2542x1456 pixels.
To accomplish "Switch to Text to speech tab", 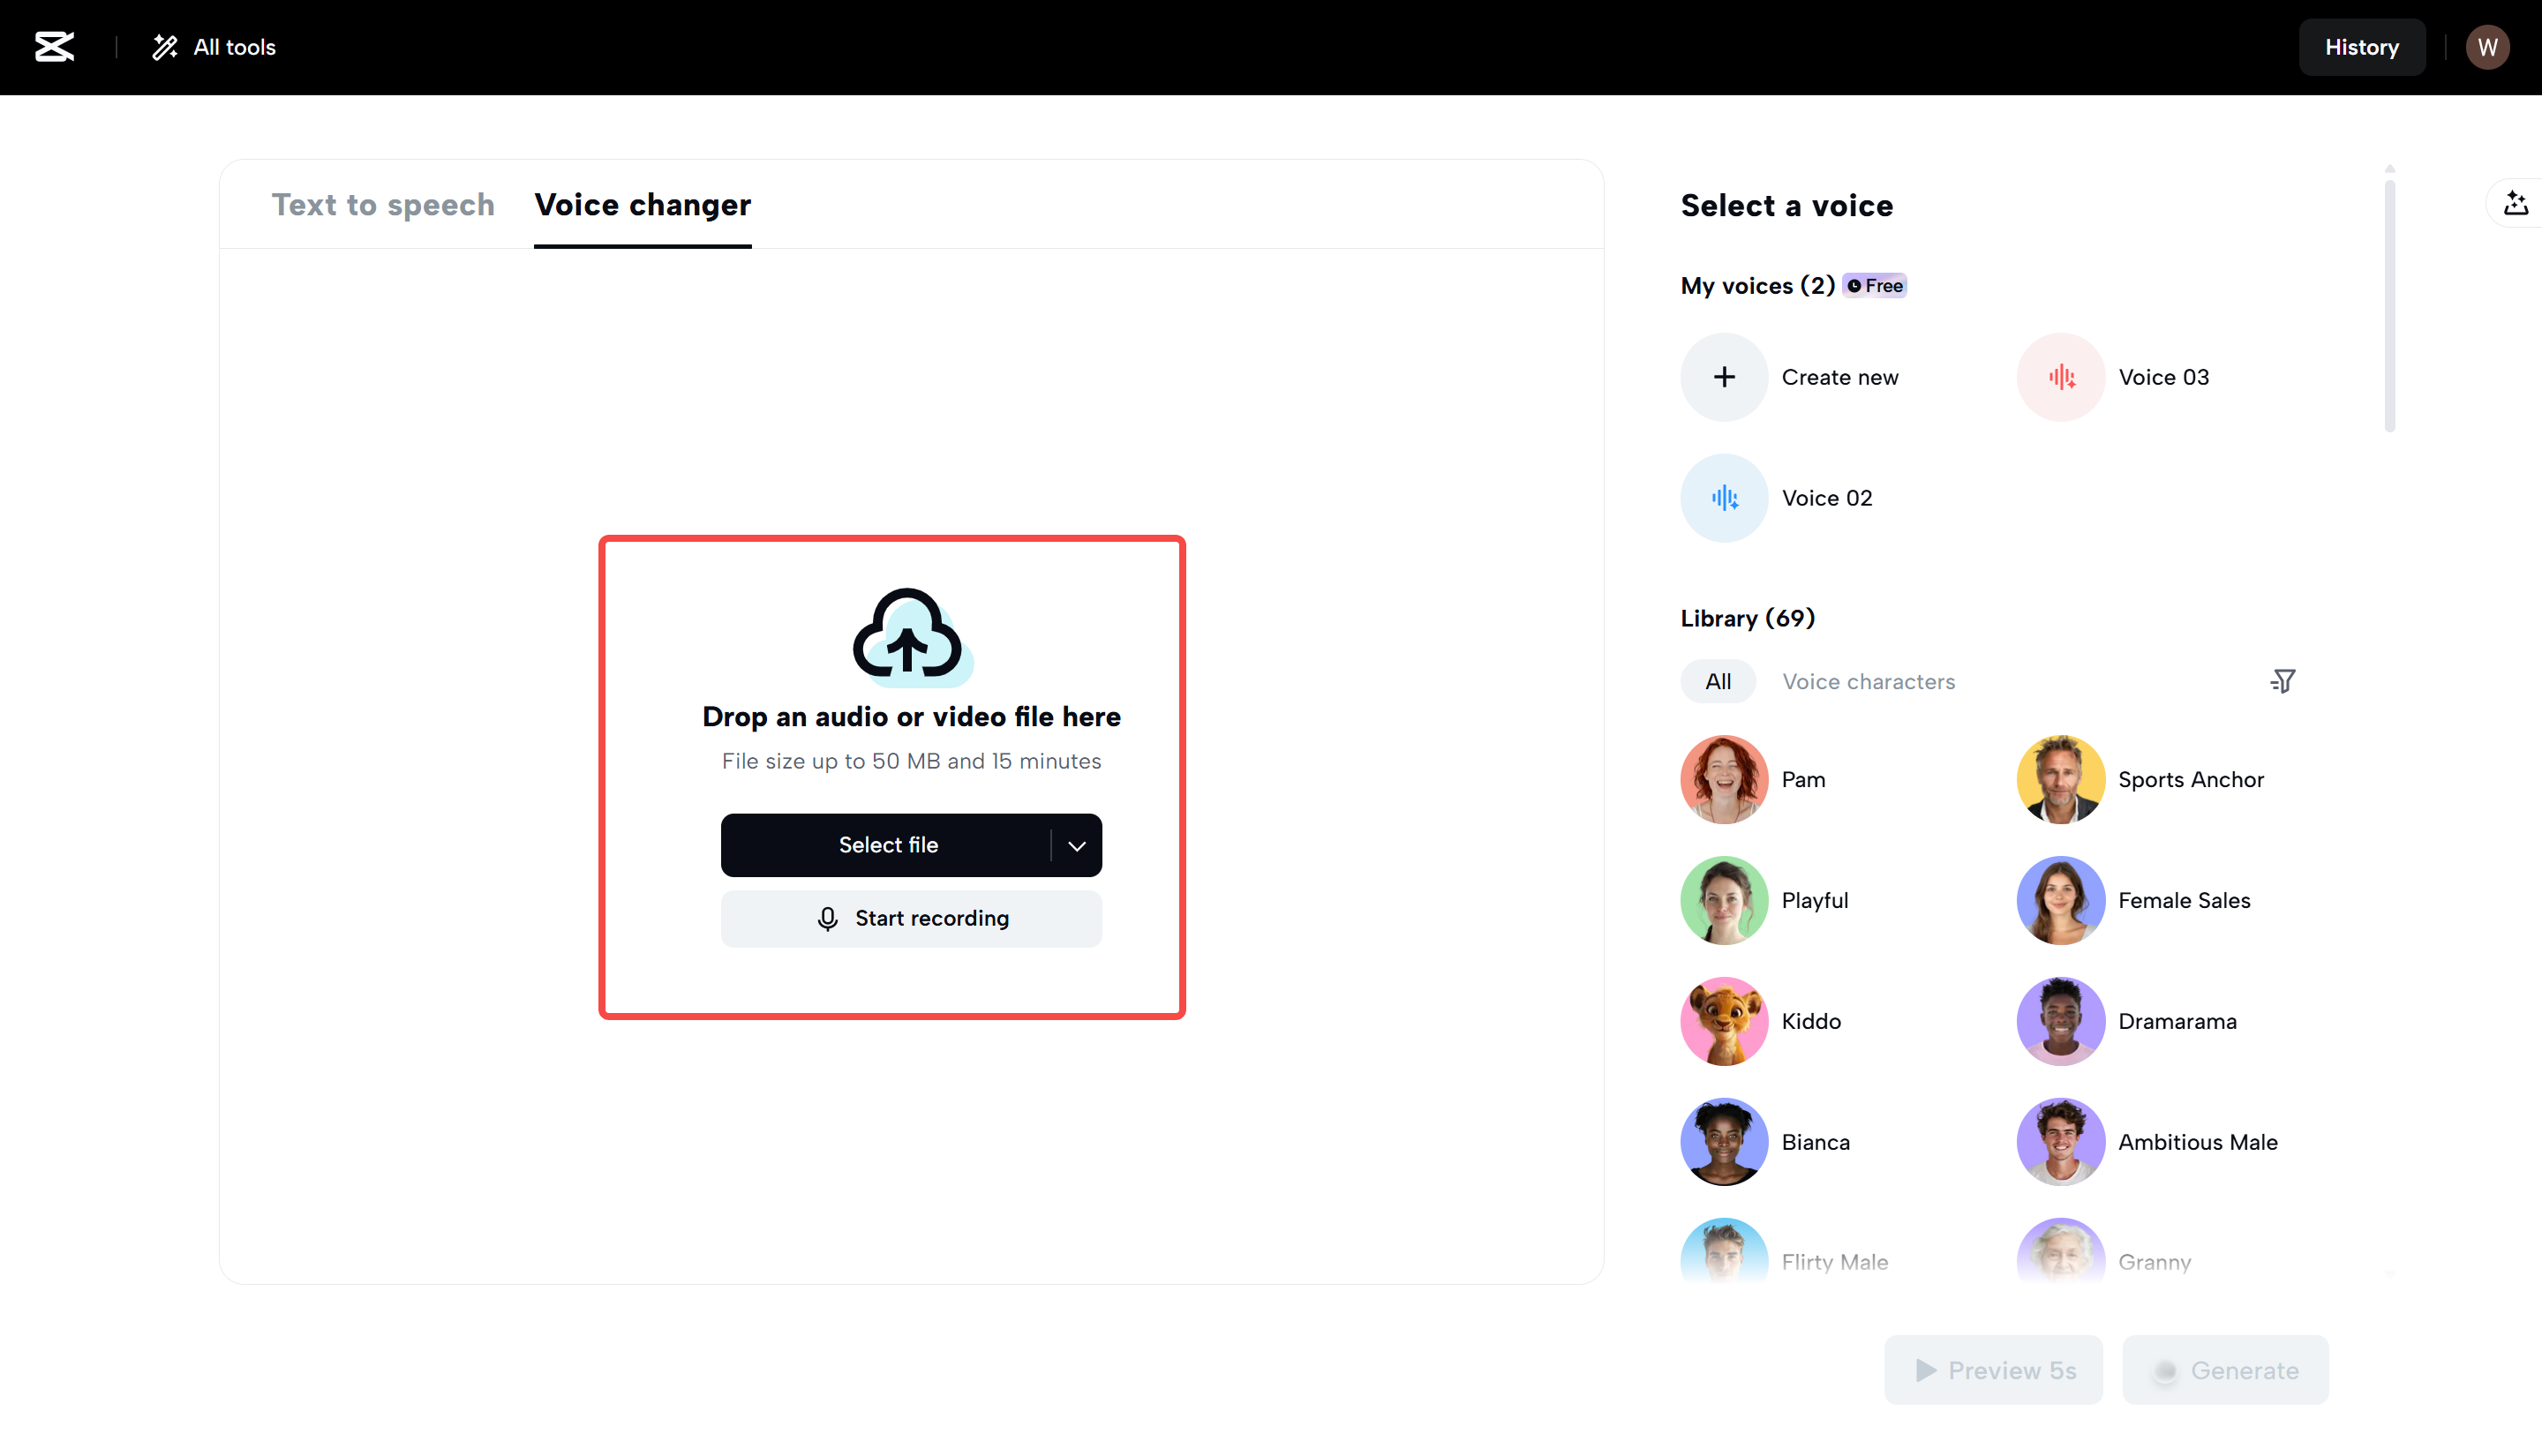I will [x=383, y=205].
